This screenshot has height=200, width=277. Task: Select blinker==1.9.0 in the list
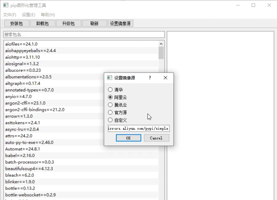coord(81,182)
